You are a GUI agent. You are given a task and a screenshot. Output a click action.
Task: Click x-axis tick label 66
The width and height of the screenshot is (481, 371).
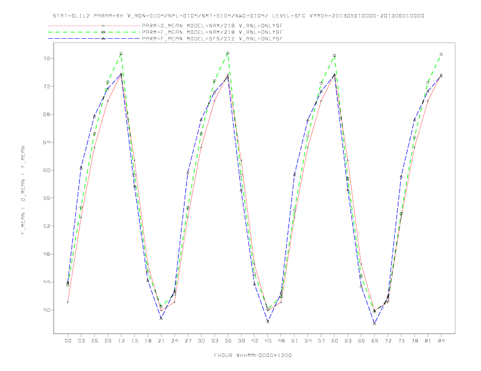click(x=361, y=341)
